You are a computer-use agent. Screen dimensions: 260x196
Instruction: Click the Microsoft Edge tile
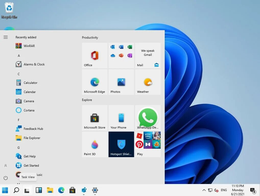(95, 82)
